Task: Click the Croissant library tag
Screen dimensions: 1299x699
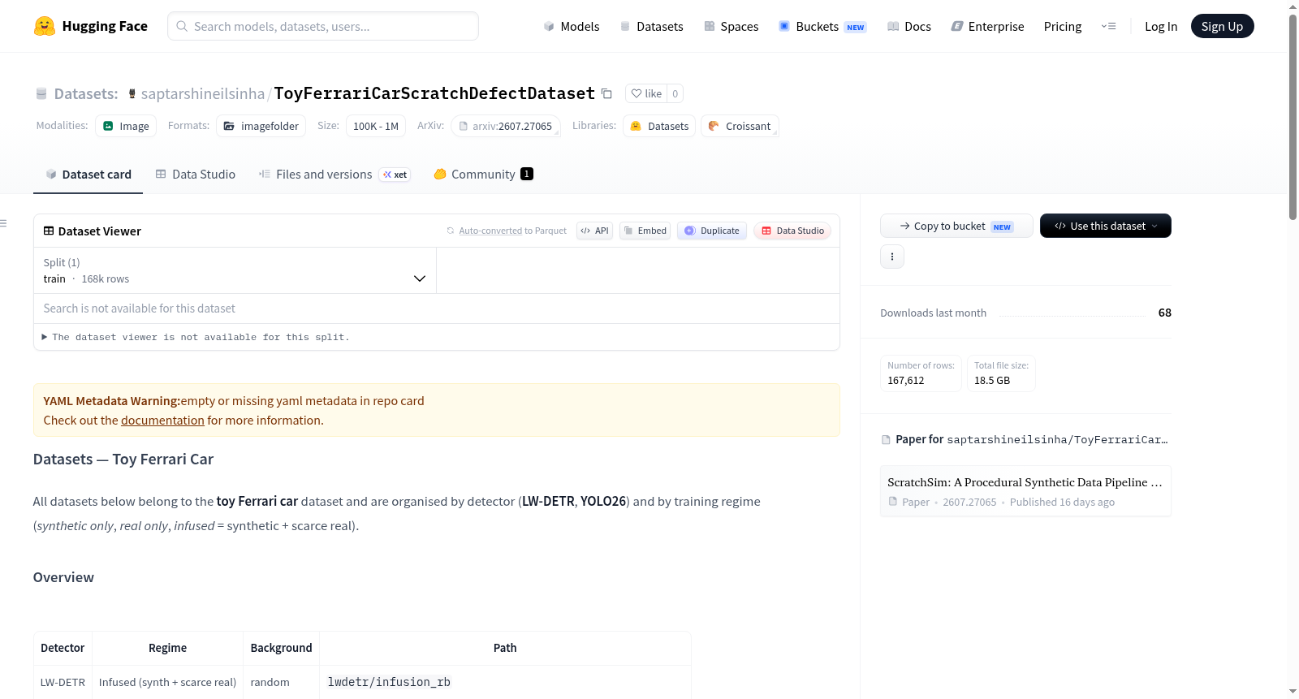Action: (739, 126)
